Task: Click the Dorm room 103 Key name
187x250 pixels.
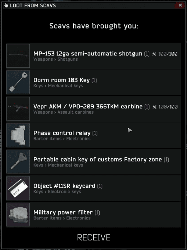Action: coord(61,80)
